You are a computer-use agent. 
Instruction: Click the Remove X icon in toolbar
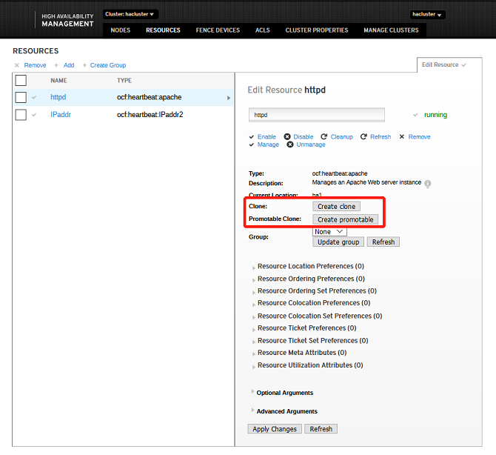click(17, 65)
